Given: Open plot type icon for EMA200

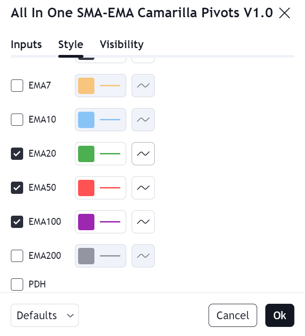Looking at the screenshot, I should (143, 256).
